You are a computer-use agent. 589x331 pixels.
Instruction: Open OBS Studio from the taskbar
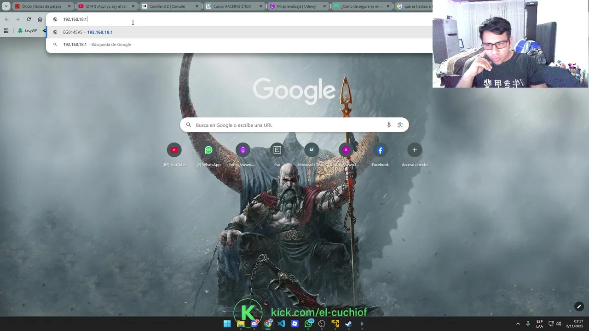pyautogui.click(x=322, y=324)
